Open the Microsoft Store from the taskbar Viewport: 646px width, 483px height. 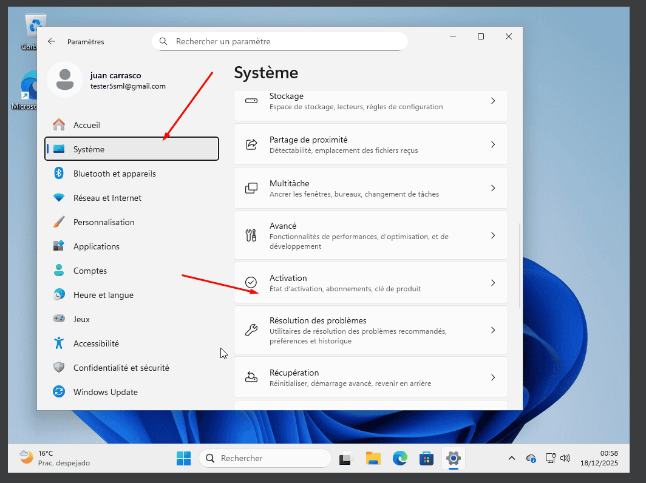point(426,458)
